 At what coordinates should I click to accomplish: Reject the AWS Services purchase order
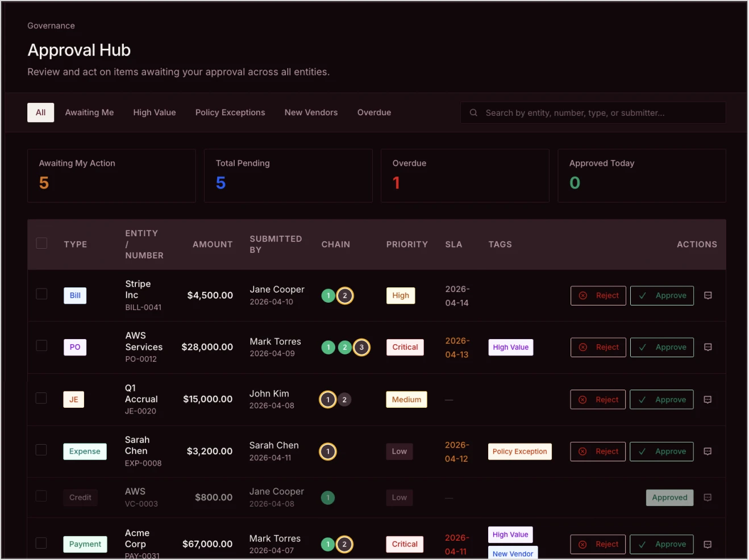click(598, 347)
